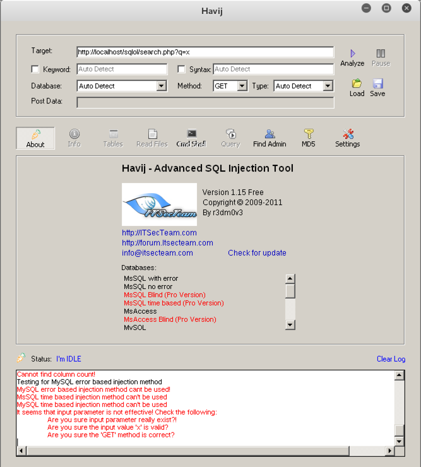Click the Analyze play icon
Image resolution: width=421 pixels, height=467 pixels.
(x=353, y=54)
